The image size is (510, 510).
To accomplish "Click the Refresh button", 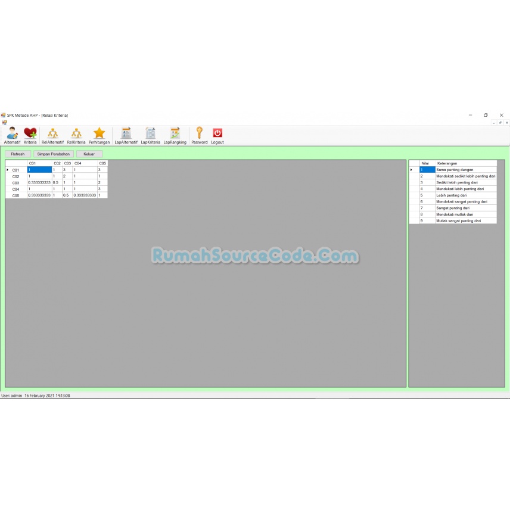I will (x=18, y=154).
